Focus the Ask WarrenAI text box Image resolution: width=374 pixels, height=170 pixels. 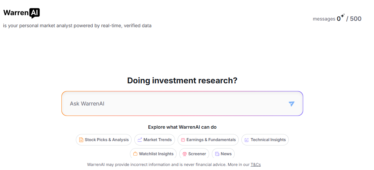(182, 103)
